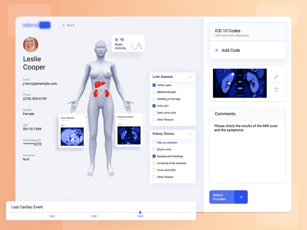Viewport: 307px width, 230px height.
Task: Uncheck the Yellow eyes checkbox
Action: click(154, 85)
